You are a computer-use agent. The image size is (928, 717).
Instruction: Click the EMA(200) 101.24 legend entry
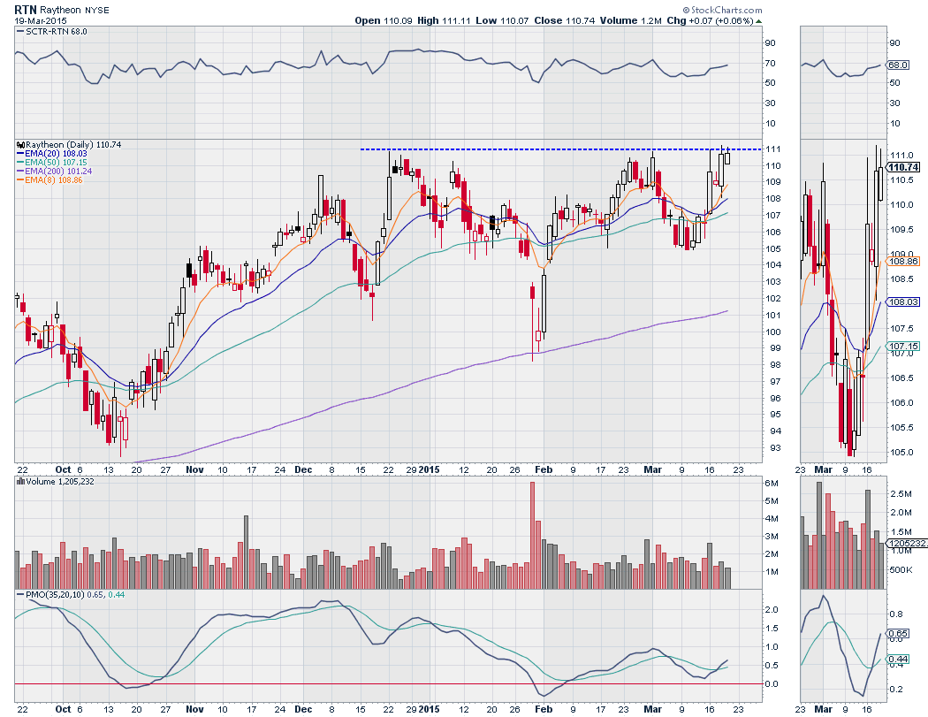58,172
